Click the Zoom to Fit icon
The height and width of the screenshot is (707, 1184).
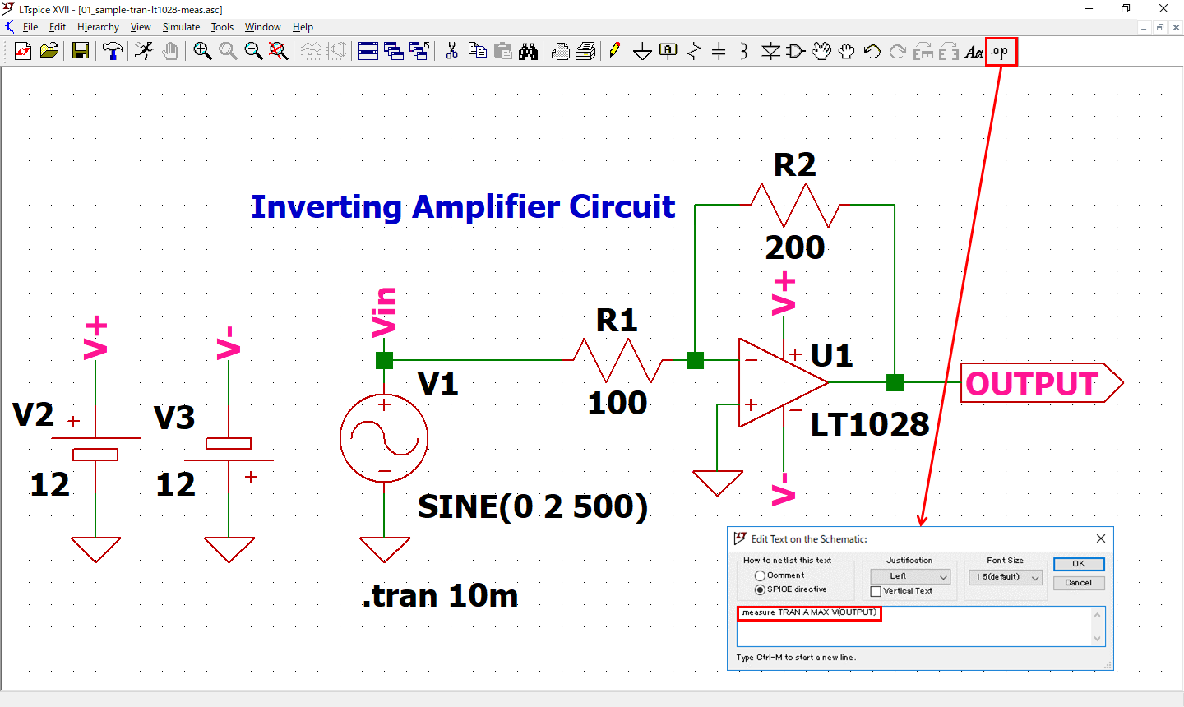coord(279,51)
